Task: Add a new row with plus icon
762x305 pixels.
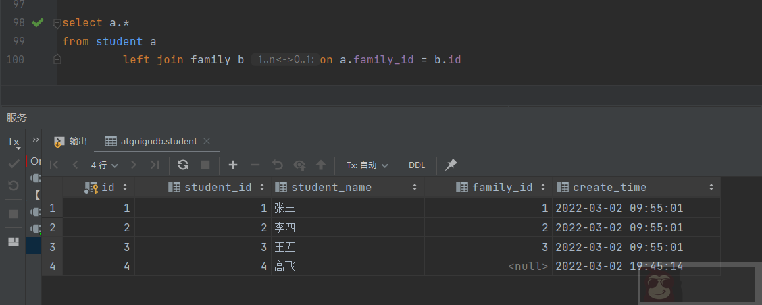Action: pyautogui.click(x=233, y=165)
